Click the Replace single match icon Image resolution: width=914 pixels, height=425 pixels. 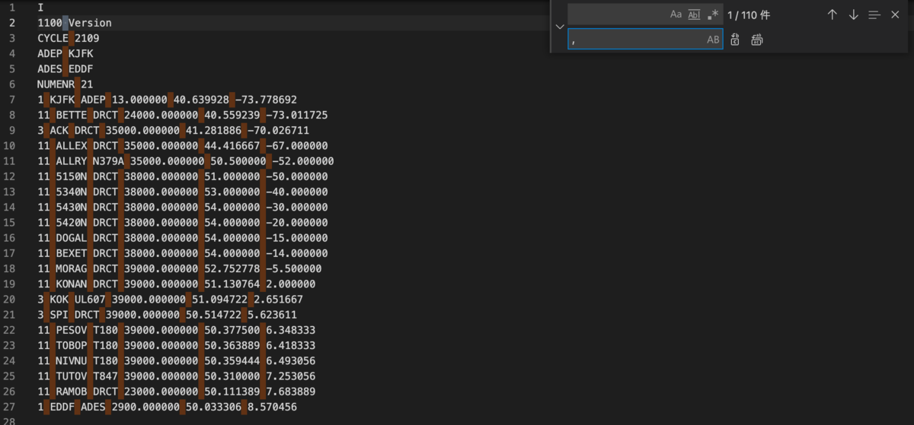[735, 40]
